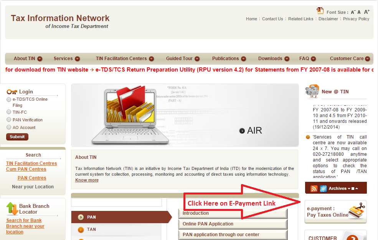378x240 pixels.
Task: Open TIN Facilitation Centres Cum PAN Centres link
Action: pos(31,166)
